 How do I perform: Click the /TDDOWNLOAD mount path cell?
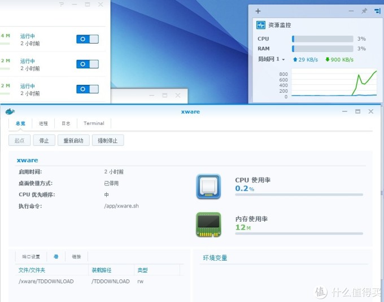pos(111,281)
